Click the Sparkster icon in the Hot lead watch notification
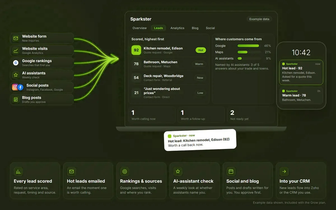Viewport: 336px width, 210px height. click(284, 64)
